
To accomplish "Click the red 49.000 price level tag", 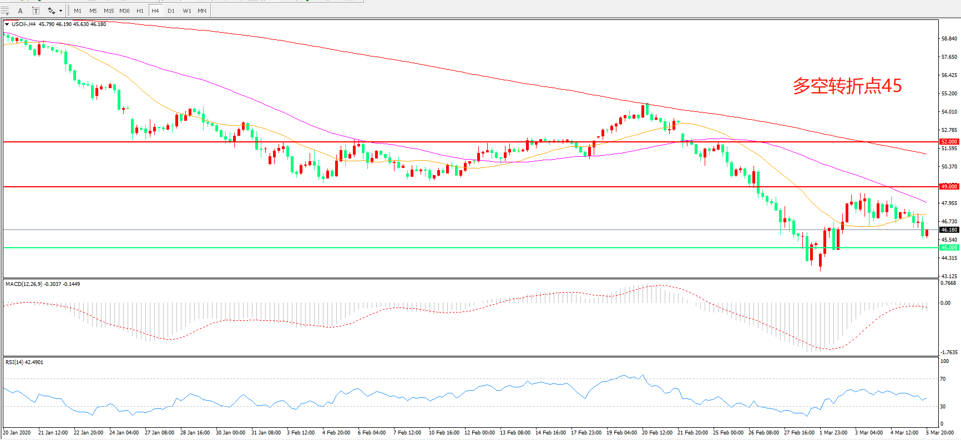I will (949, 187).
